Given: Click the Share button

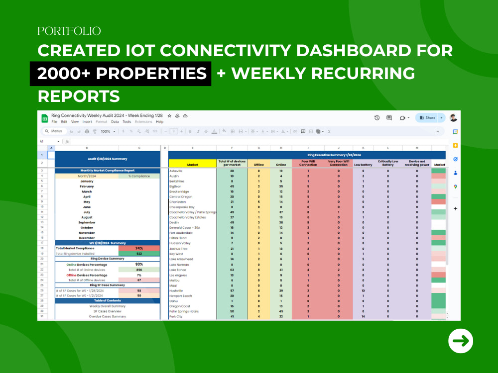Looking at the screenshot, I should point(427,118).
